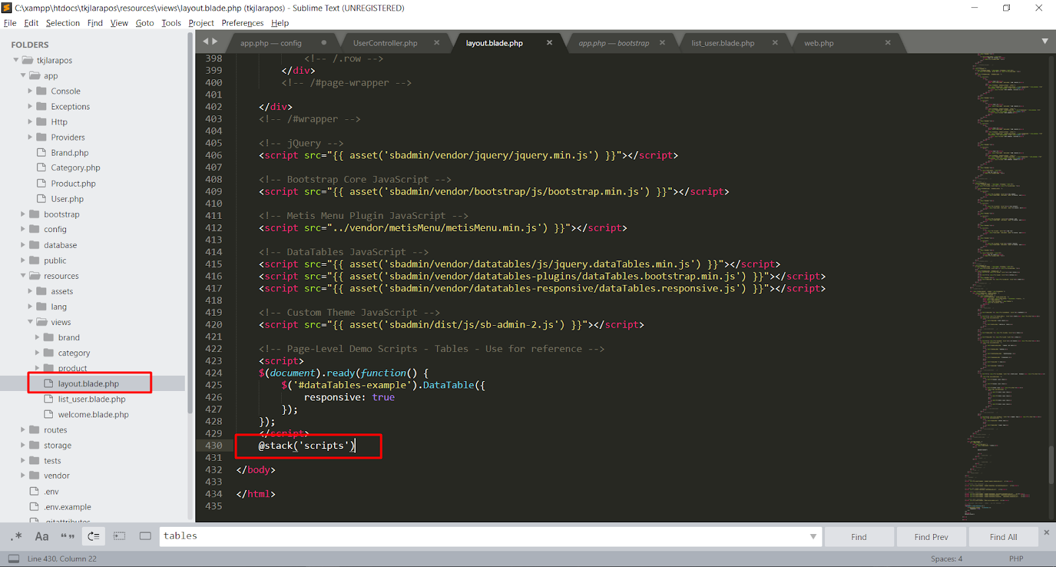
Task: Open the Goto menu
Action: tap(145, 23)
